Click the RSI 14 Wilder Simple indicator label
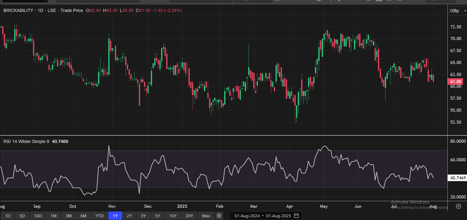This screenshot has height=220, width=467. click(x=26, y=141)
